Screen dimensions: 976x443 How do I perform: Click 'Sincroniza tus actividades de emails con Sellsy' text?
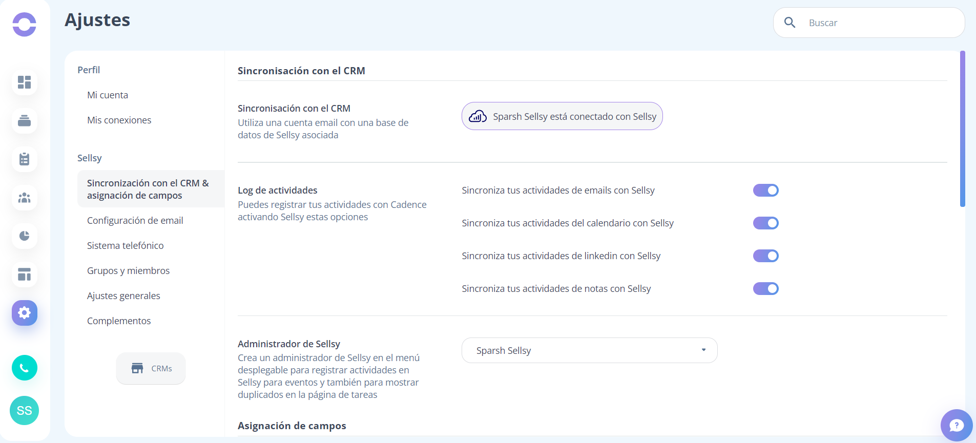(x=558, y=190)
